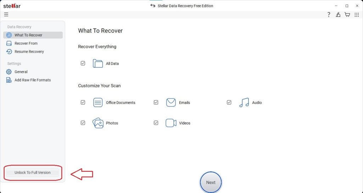Uncheck the All Data checkbox
The image size is (363, 193).
coord(83,63)
